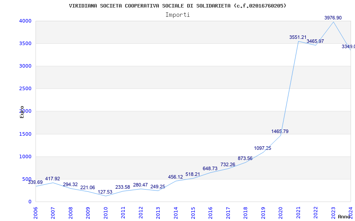This screenshot has height=221, width=355.
Task: Click the 2014 x-axis year label
Action: (175, 213)
